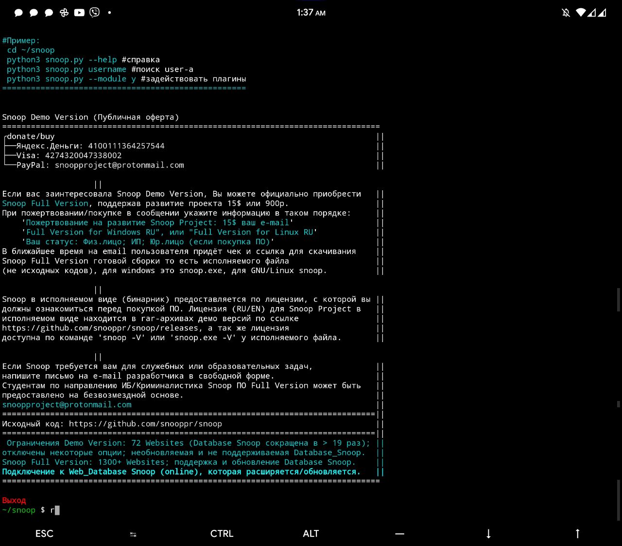Tap the red 'Выход' text
The image size is (622, 546).
[14, 500]
